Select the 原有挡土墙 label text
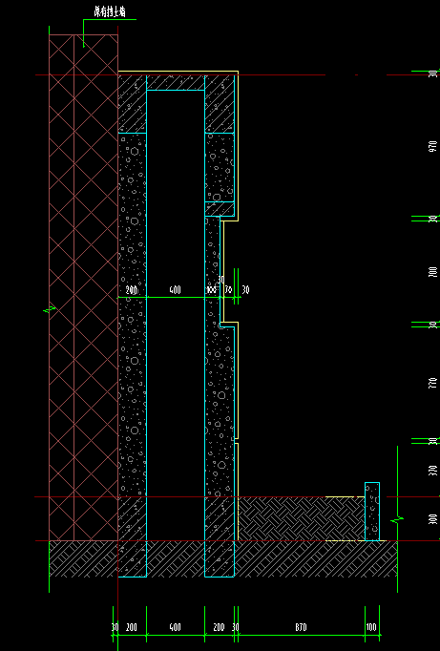This screenshot has height=651, width=440. (110, 12)
